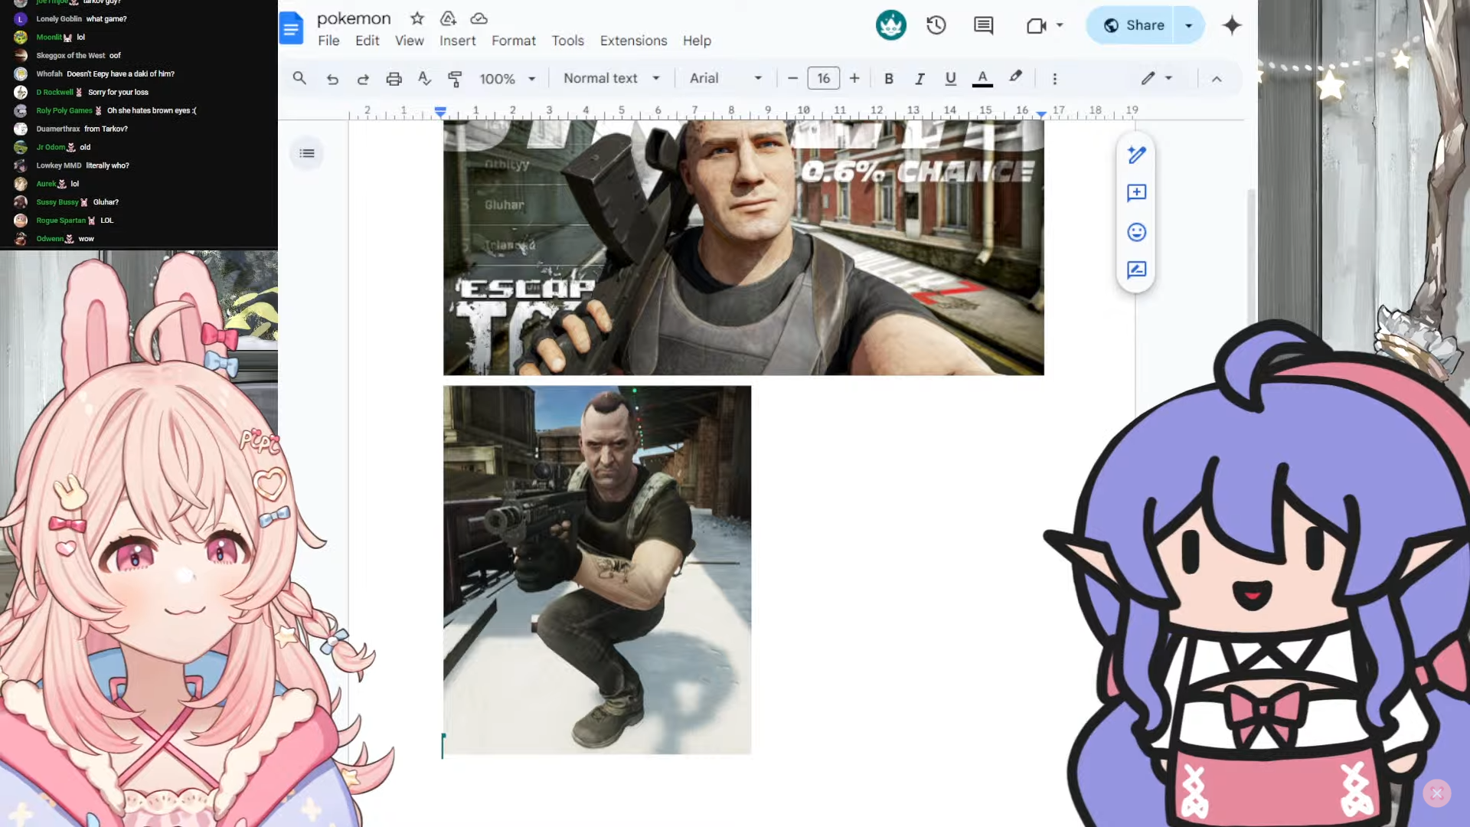This screenshot has width=1470, height=827.
Task: Open version history clock icon
Action: point(936,25)
